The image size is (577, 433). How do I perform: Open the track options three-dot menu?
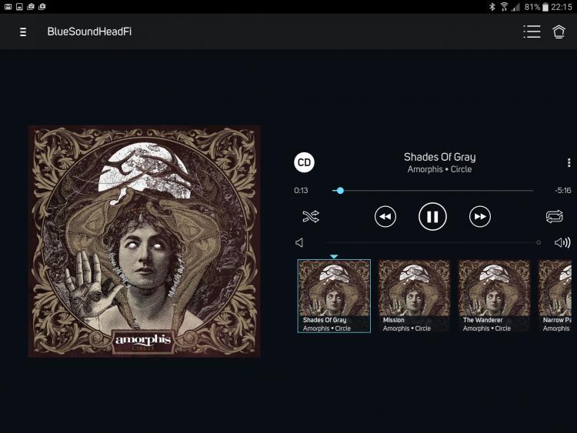pos(569,162)
